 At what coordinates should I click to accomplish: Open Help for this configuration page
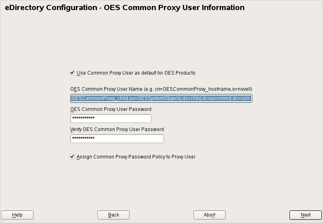click(17, 215)
